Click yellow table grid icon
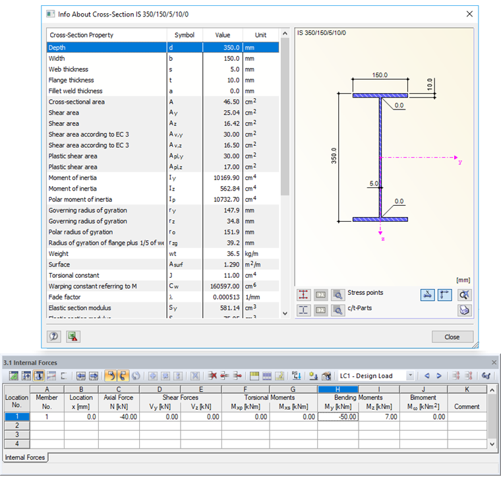 pos(254,376)
